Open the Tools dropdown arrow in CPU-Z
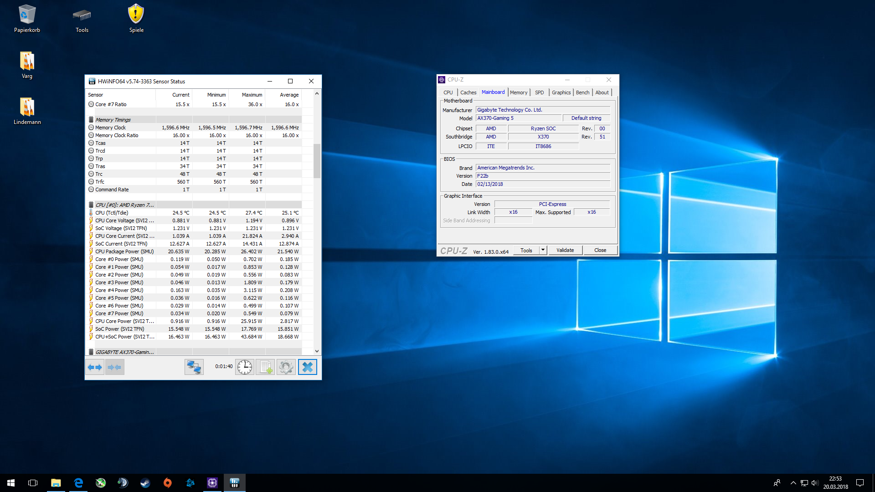Screen dimensions: 875x492 [543, 250]
